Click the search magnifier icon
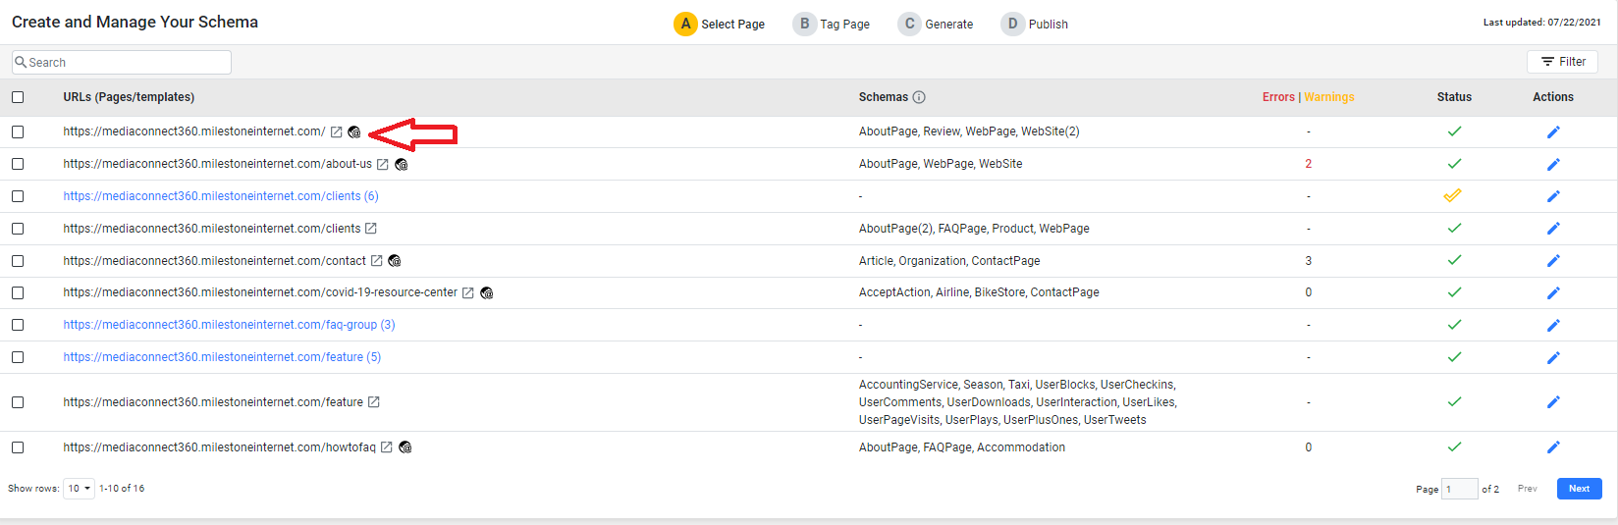Image resolution: width=1618 pixels, height=525 pixels. (x=21, y=62)
